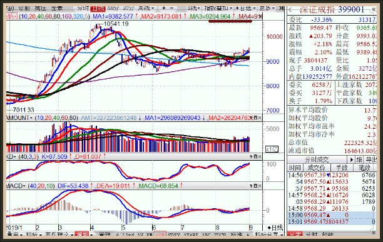
Task: Open the MA indicator dropdown
Action: (x=11, y=16)
